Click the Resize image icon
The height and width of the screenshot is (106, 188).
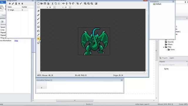coord(81,4)
